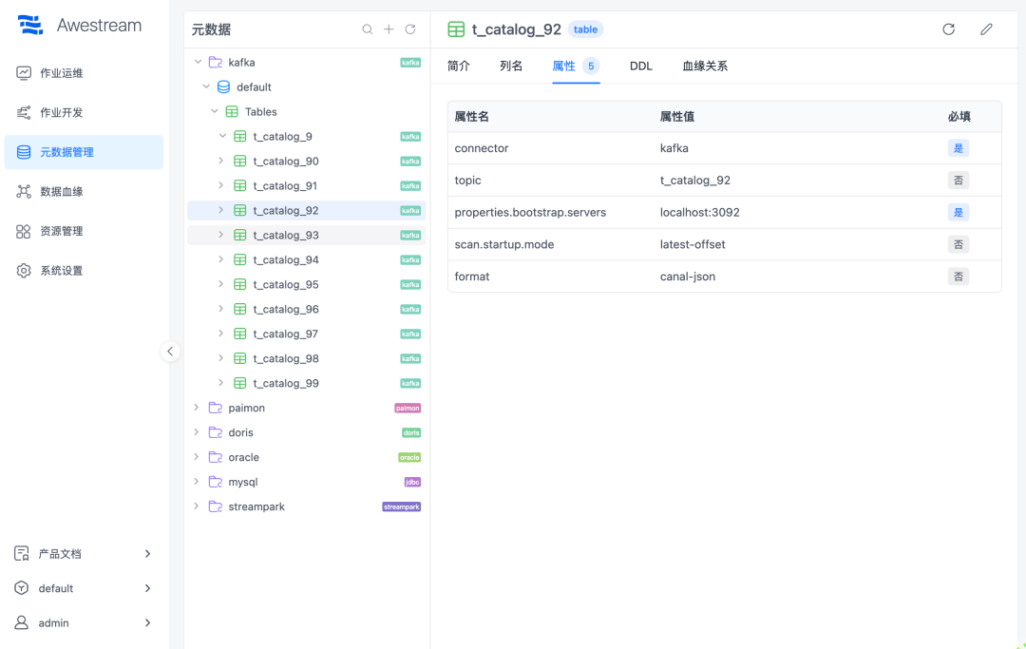
Task: Go to 数据血缘 in the sidebar
Action: tap(83, 192)
